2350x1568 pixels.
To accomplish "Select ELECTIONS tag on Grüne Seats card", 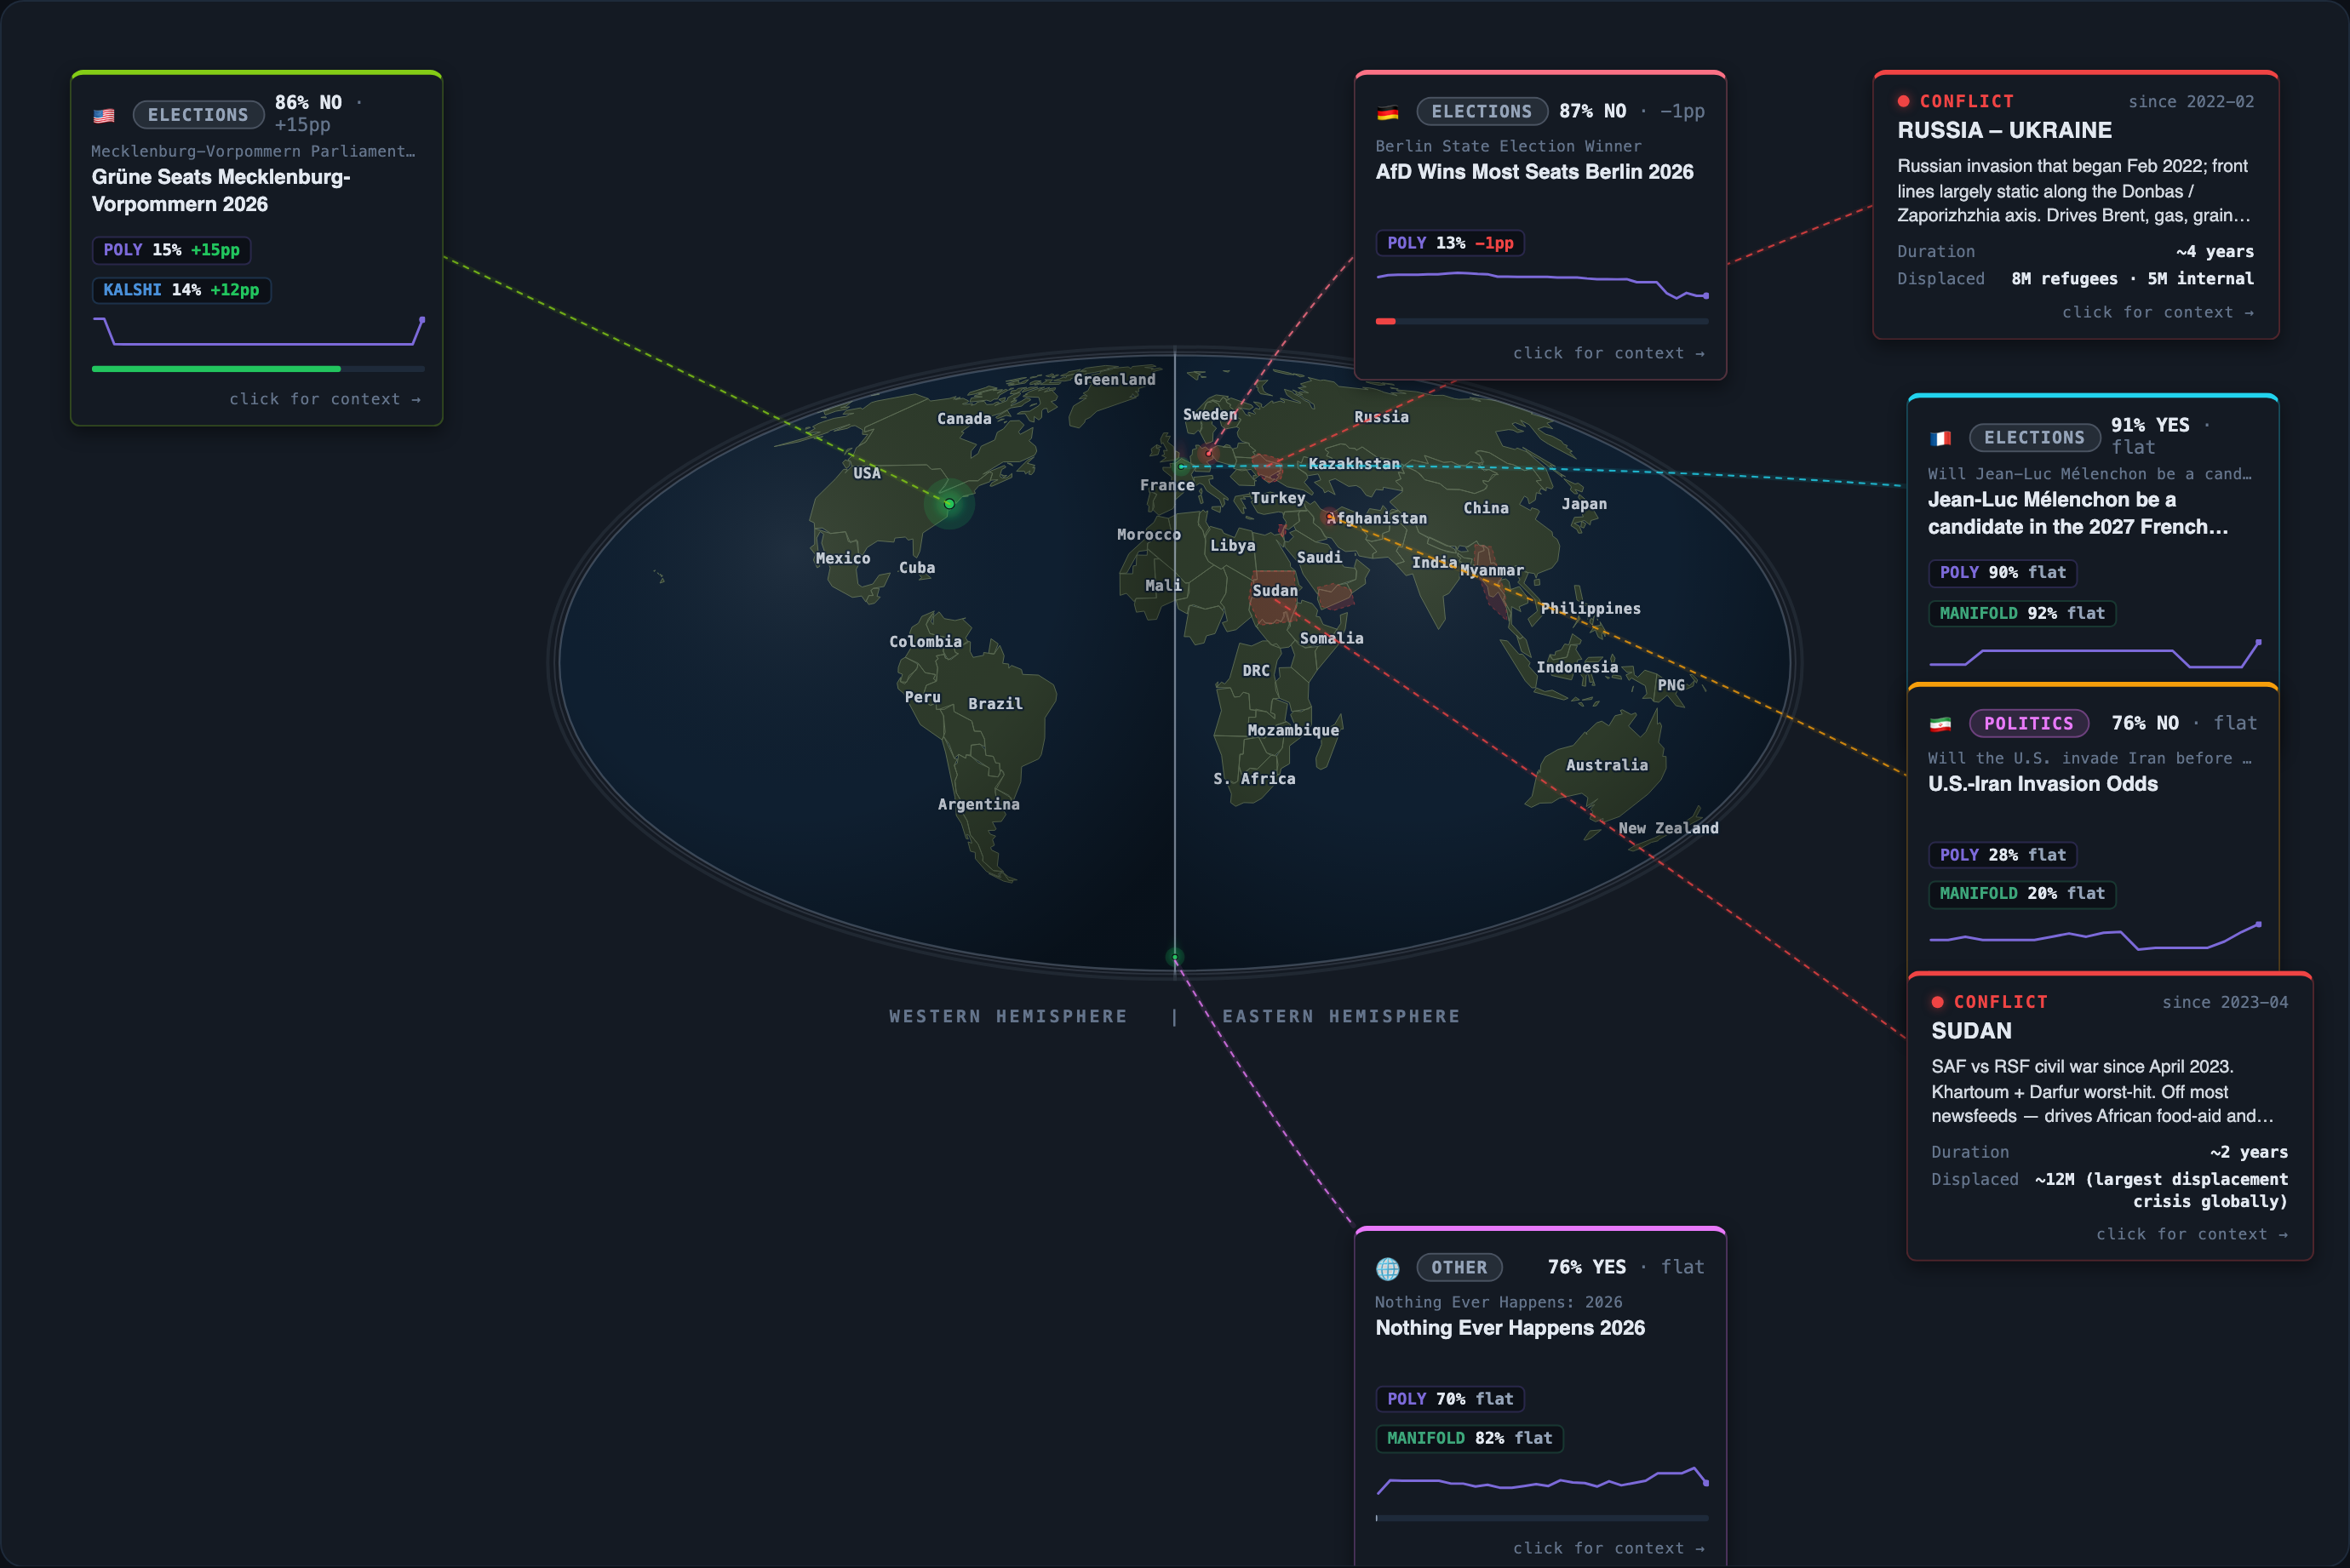I will coord(198,115).
